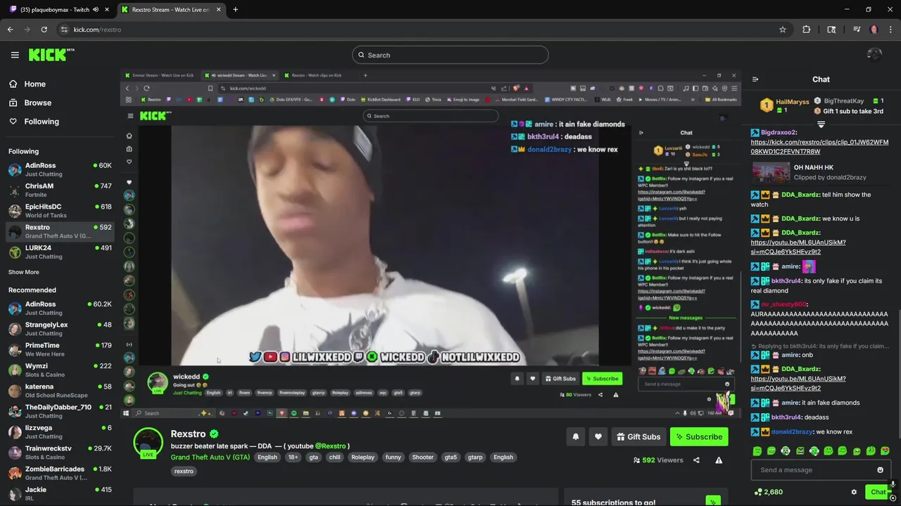901x506 pixels.
Task: Click the channel points 2,680 balance
Action: click(768, 492)
